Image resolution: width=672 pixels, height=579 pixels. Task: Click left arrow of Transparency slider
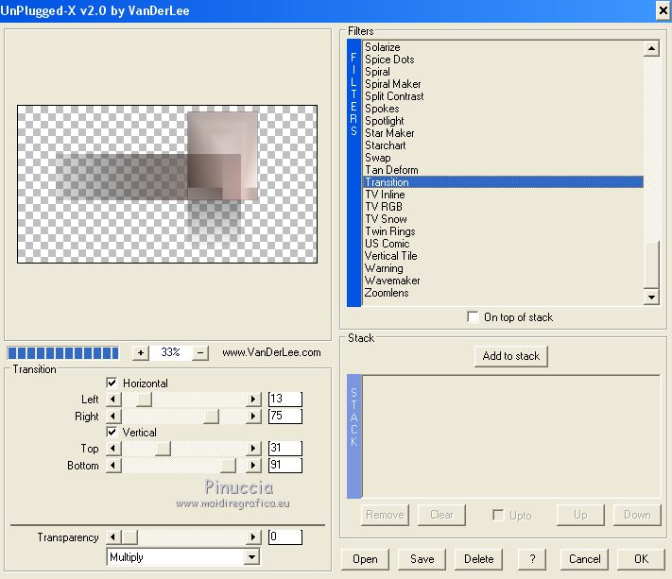pyautogui.click(x=113, y=537)
